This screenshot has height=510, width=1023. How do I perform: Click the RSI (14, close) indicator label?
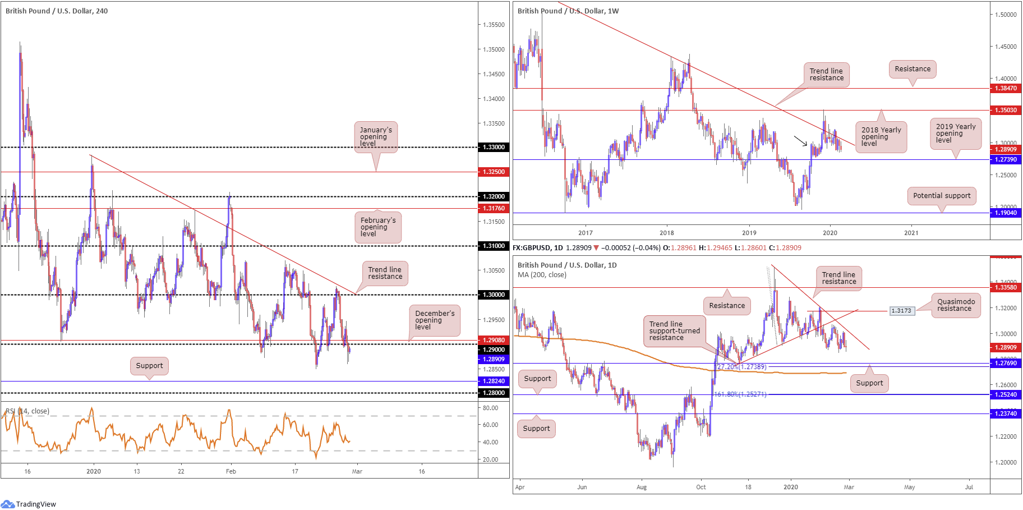(28, 411)
